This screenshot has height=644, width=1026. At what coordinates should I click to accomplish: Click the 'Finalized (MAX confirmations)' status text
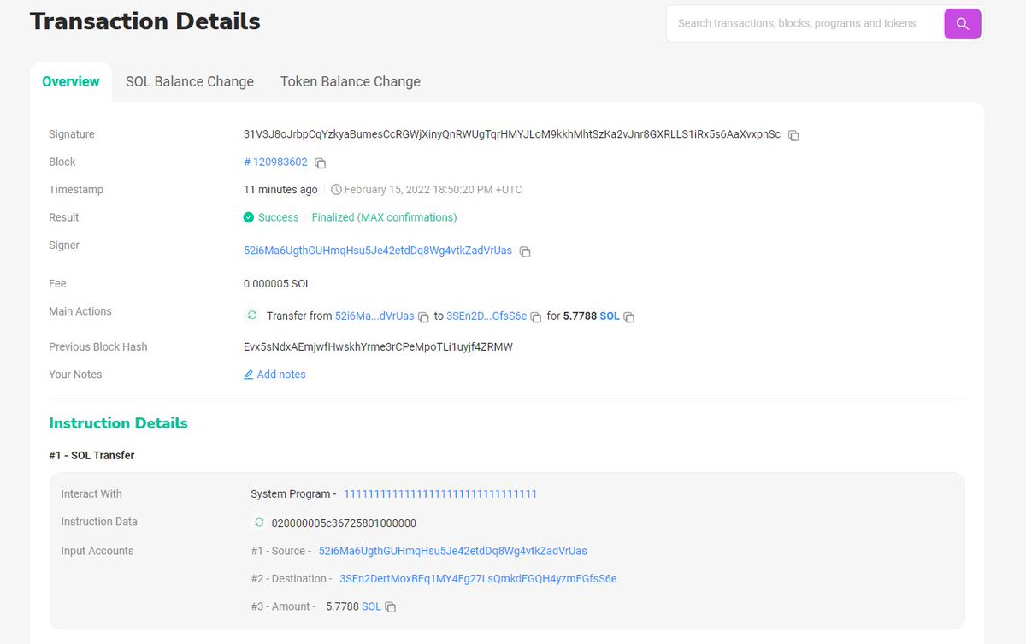click(x=384, y=217)
